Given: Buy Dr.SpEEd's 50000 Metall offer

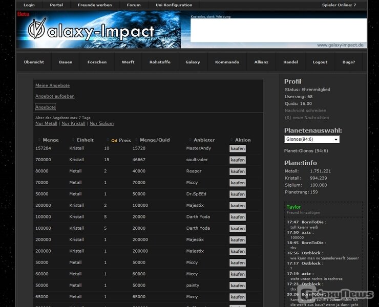Looking at the screenshot, I should click(x=238, y=194).
